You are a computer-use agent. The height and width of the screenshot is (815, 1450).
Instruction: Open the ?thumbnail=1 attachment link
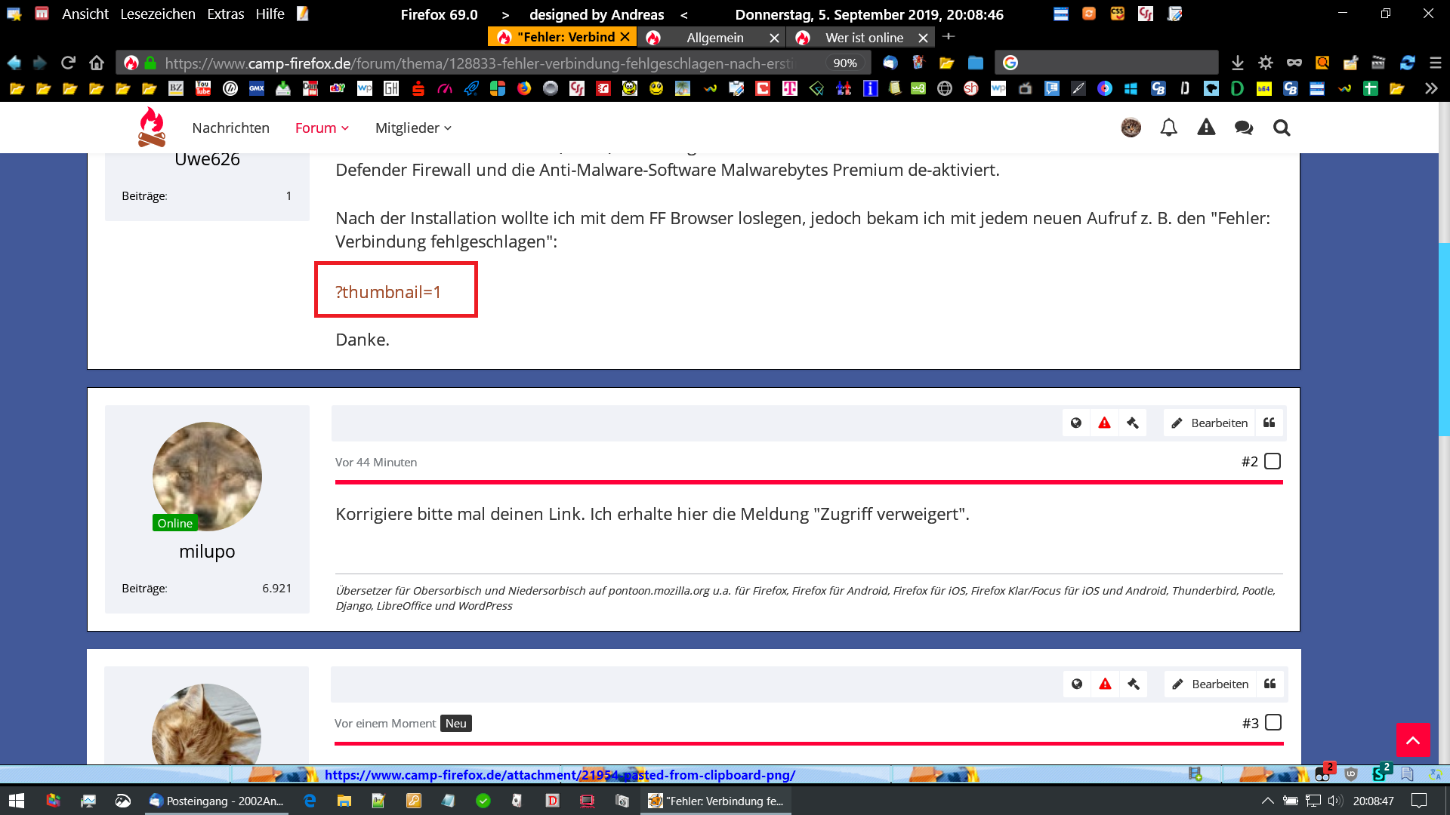tap(388, 292)
